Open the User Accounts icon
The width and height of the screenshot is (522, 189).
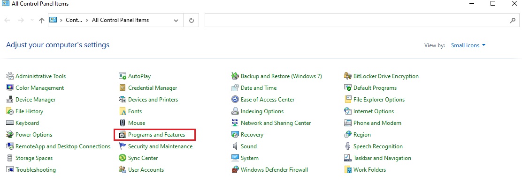click(123, 170)
